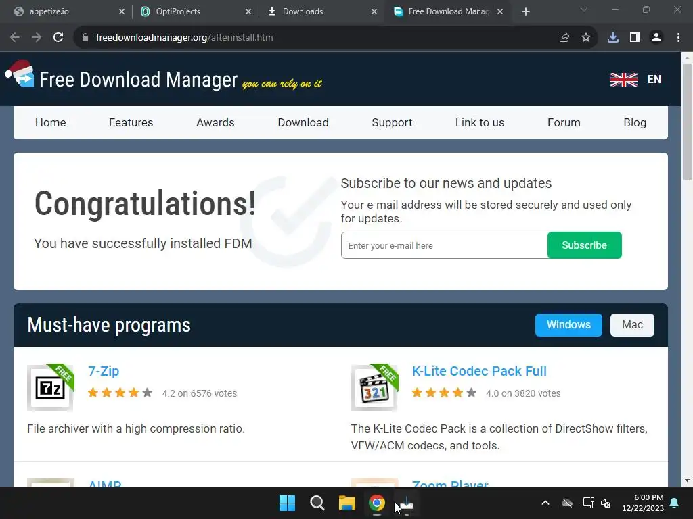Close the appetize.io tab

[122, 12]
